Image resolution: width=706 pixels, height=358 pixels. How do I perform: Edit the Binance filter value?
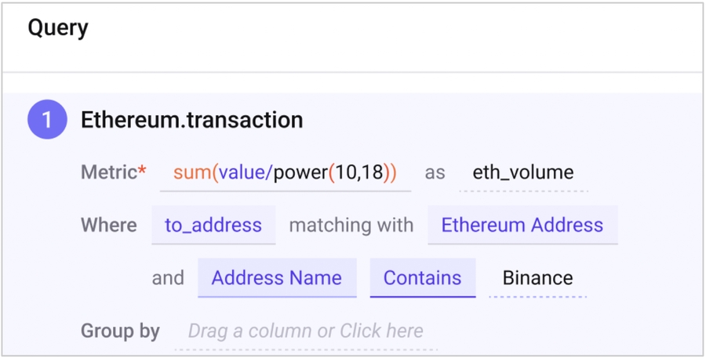537,278
